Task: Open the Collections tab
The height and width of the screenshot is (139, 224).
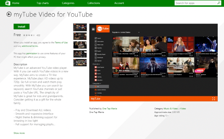Action: click(94, 3)
